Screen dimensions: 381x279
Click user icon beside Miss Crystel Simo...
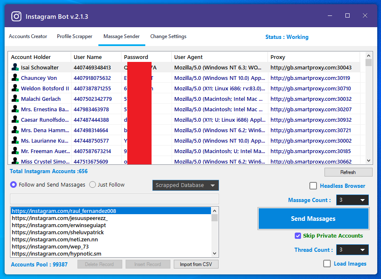15,161
